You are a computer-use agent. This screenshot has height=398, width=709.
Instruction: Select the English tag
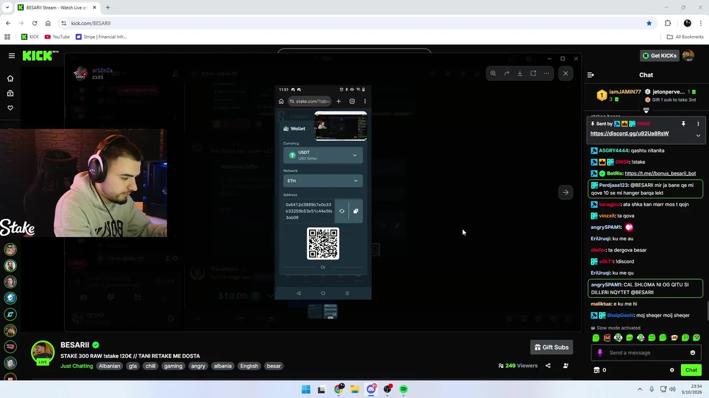pos(249,366)
